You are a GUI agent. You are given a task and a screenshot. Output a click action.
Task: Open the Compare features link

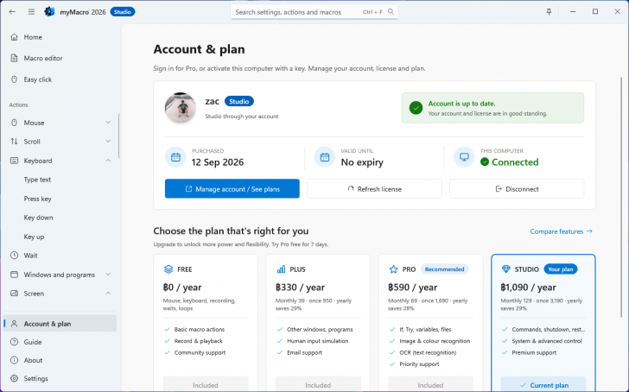coord(562,231)
